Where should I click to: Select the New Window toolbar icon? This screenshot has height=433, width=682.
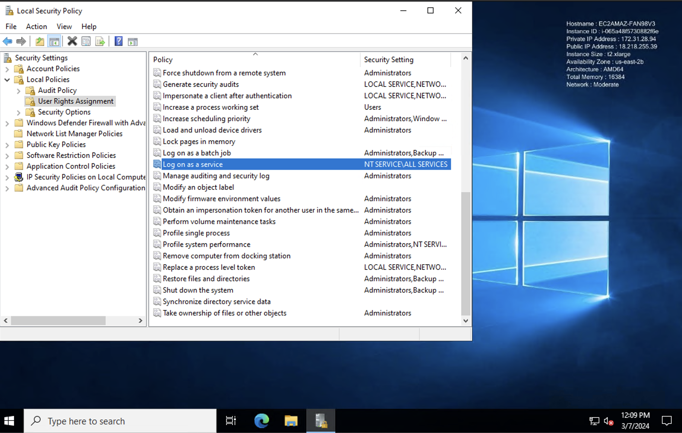(133, 41)
